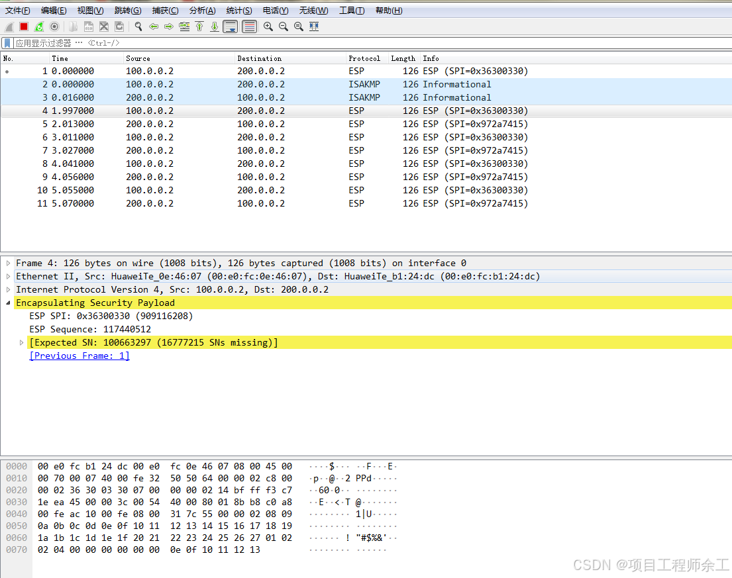Click the display filter input field
Viewport: 732px width, 578px height.
(372, 44)
